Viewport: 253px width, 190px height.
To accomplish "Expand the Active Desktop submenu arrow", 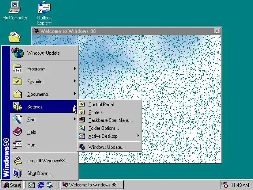I will 138,136.
